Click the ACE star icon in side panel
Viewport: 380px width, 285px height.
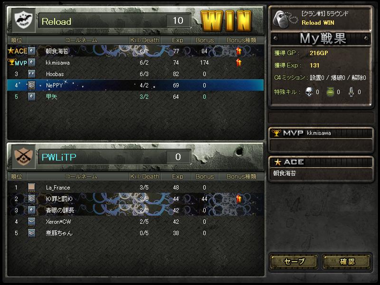pyautogui.click(x=277, y=162)
